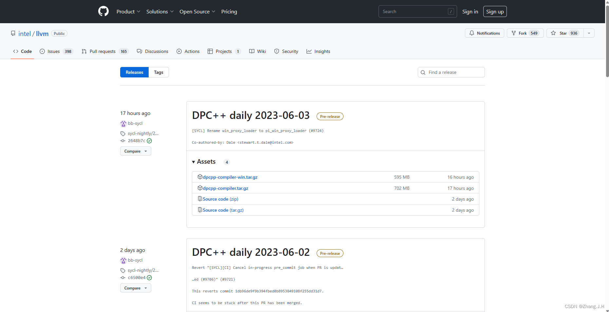Click the Sign up button
The image size is (609, 312).
[x=495, y=11]
